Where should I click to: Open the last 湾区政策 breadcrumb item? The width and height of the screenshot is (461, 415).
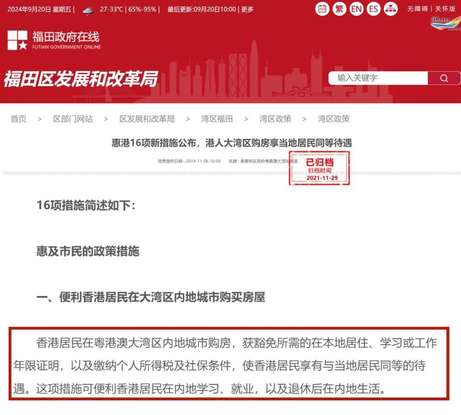point(333,119)
